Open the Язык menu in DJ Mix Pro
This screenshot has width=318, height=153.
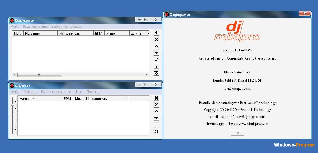[79, 92]
